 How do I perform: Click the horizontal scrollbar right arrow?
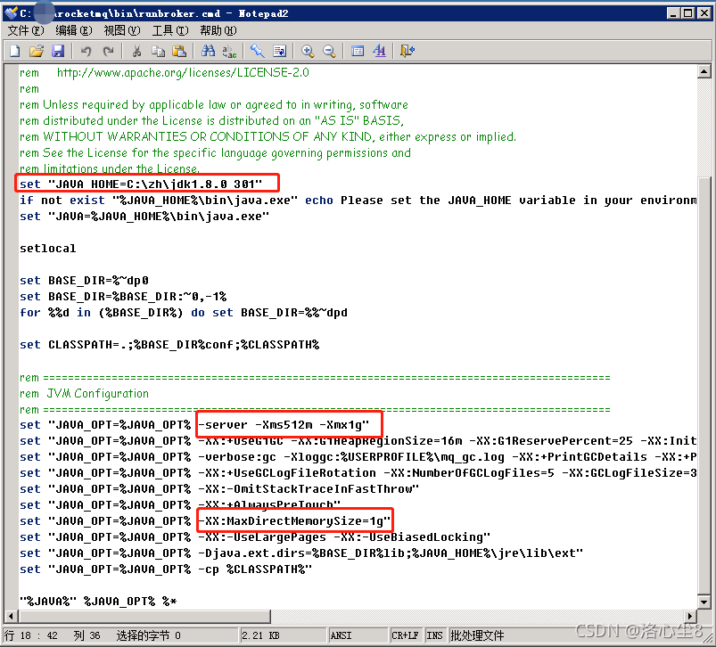(x=690, y=616)
